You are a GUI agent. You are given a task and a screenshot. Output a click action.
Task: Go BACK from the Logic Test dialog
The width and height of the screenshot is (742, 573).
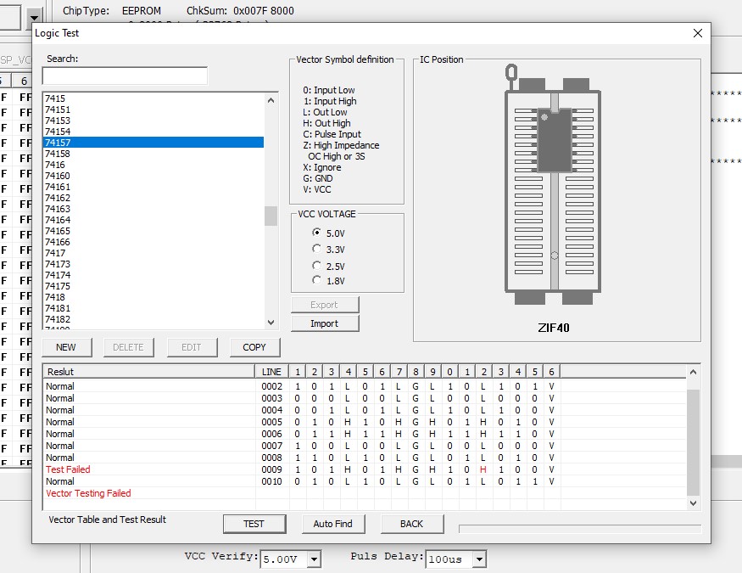click(411, 524)
